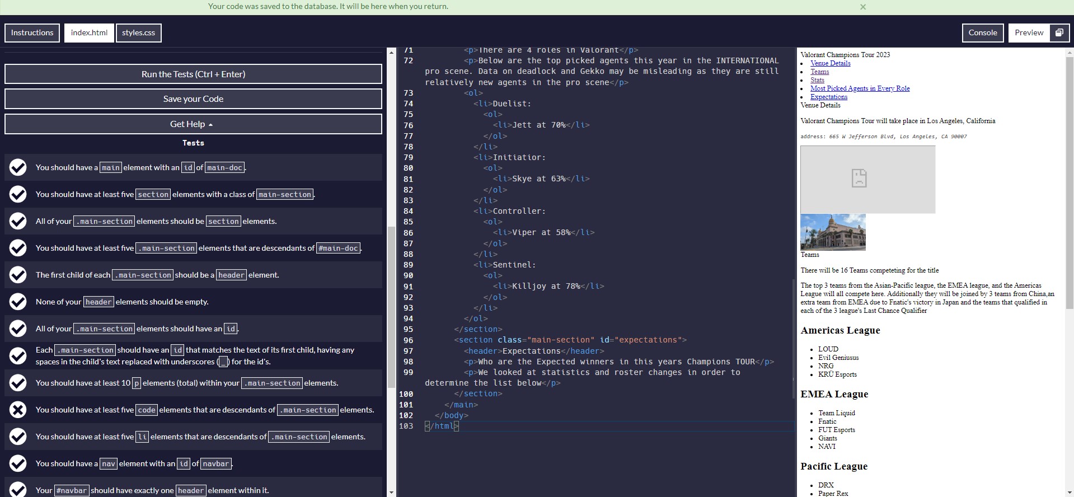This screenshot has height=497, width=1074.
Task: Place cursor on the 'Viper at 58%' code line
Action: point(543,232)
